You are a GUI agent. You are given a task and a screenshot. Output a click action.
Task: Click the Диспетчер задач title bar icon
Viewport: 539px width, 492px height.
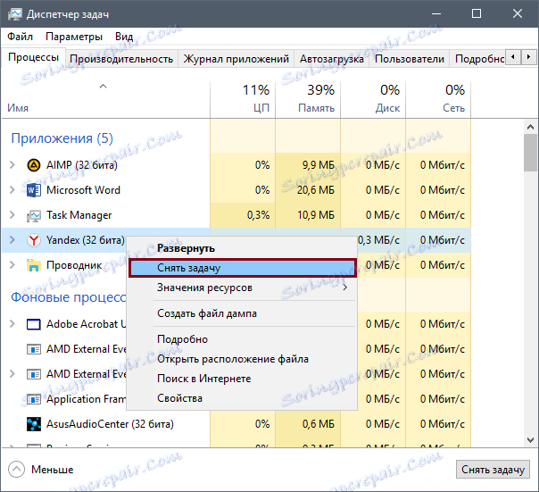point(15,14)
